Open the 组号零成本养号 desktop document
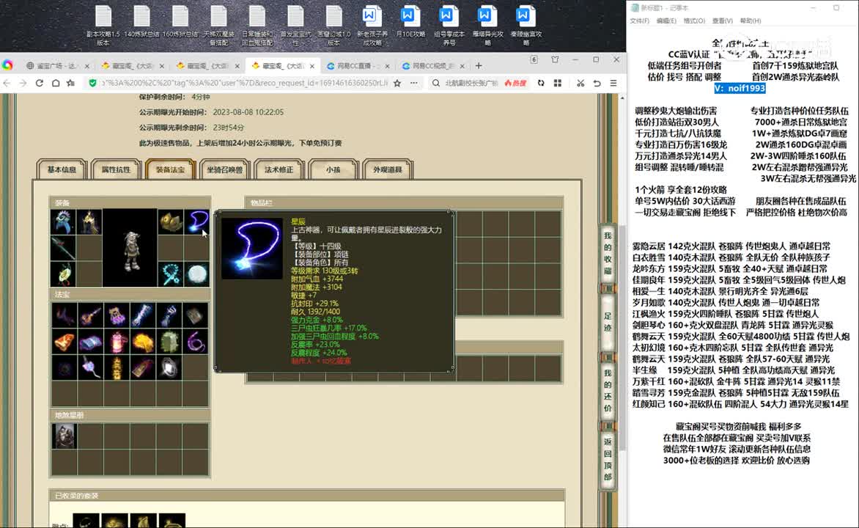 [x=449, y=25]
